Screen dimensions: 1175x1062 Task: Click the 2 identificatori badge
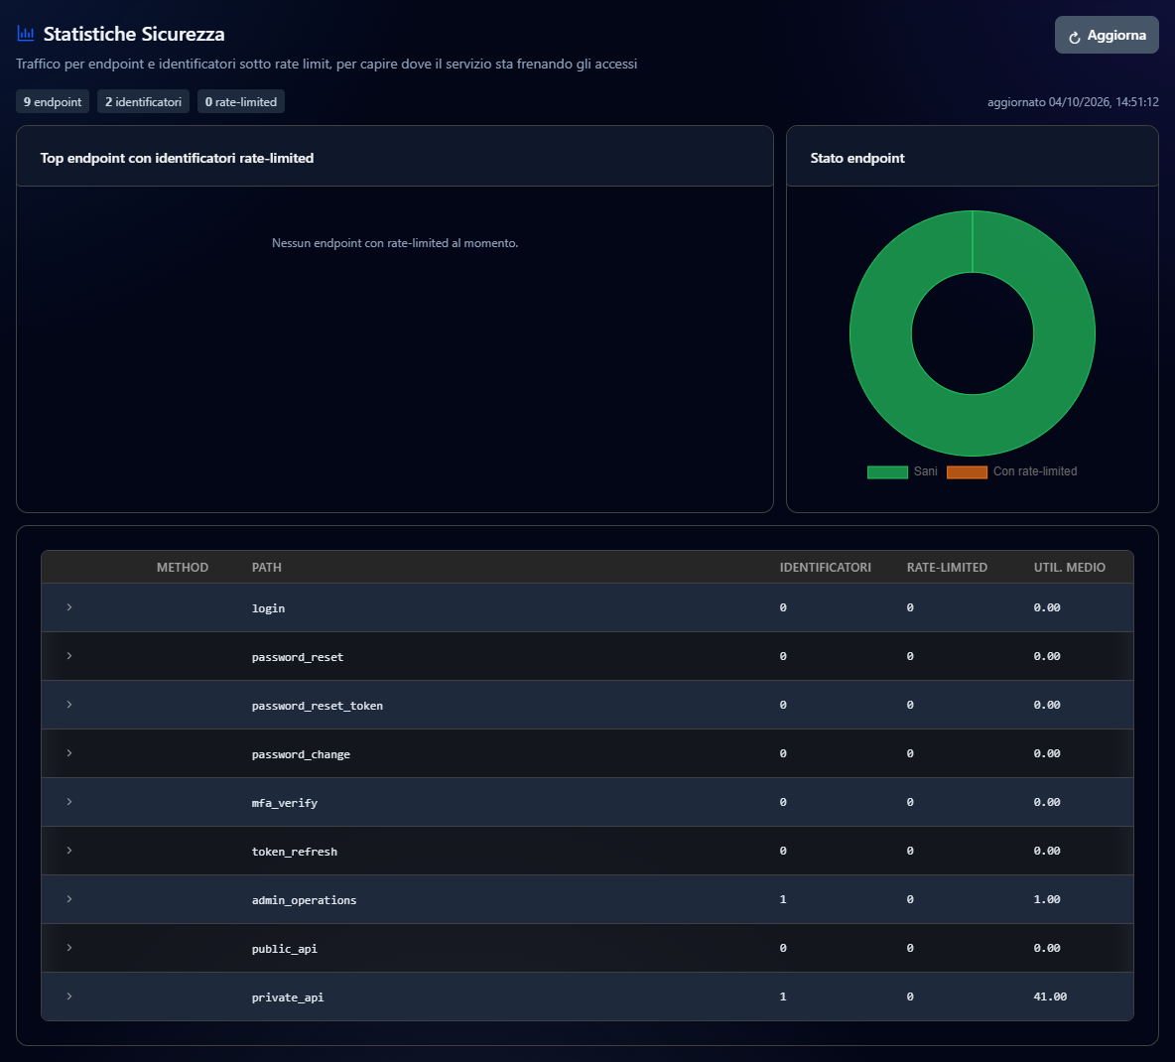click(x=143, y=102)
